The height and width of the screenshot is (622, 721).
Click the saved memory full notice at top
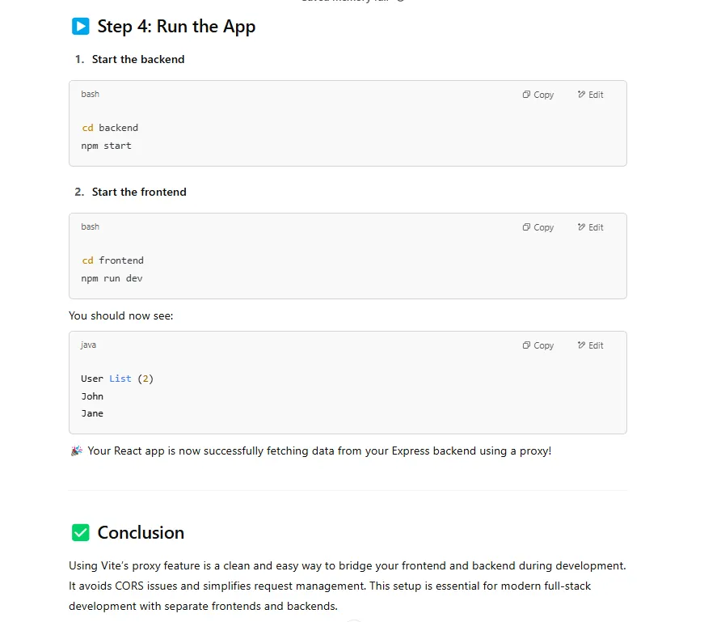(x=348, y=2)
